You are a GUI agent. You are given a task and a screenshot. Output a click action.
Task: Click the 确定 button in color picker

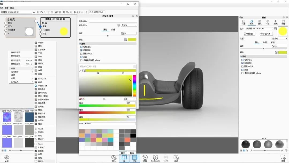[x=123, y=153]
